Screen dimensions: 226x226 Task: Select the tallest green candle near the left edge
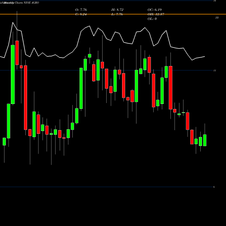click(13, 75)
